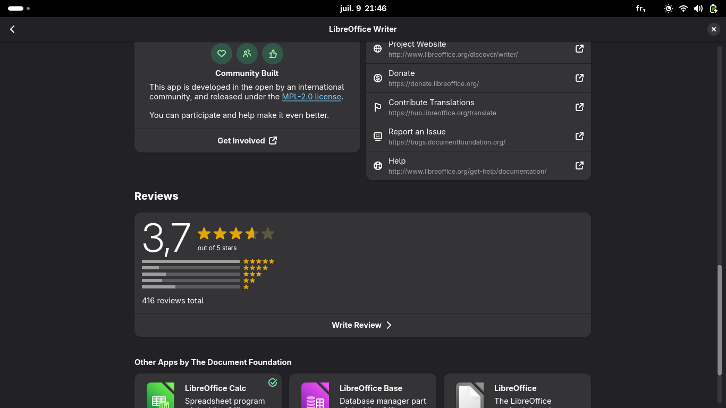The image size is (726, 408).
Task: Click external-link icon on Help row
Action: 579,166
